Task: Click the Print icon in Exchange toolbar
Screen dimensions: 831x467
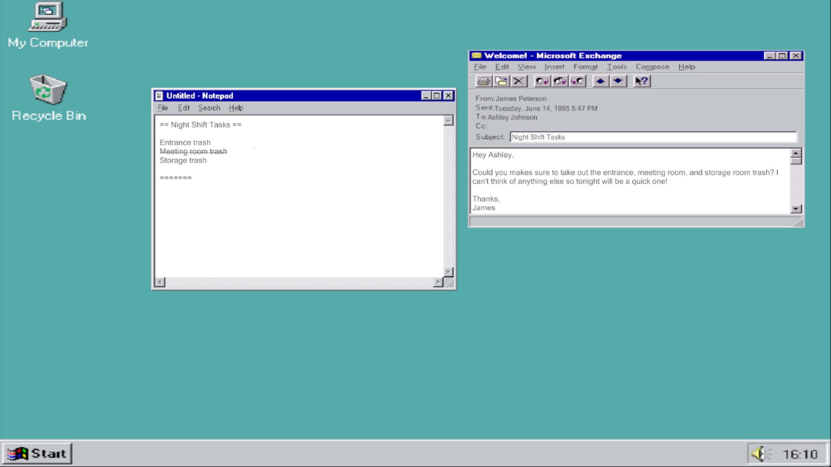Action: (483, 81)
